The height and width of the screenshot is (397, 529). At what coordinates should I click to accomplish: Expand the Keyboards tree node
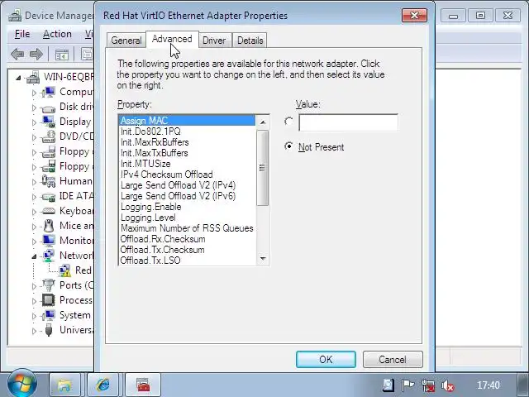(34, 212)
